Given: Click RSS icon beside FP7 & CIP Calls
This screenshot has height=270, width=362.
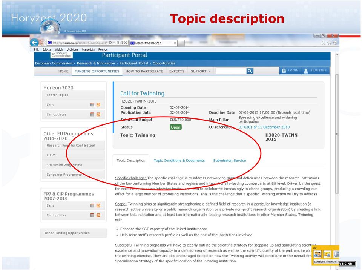Looking at the screenshot, I should tap(98, 206).
